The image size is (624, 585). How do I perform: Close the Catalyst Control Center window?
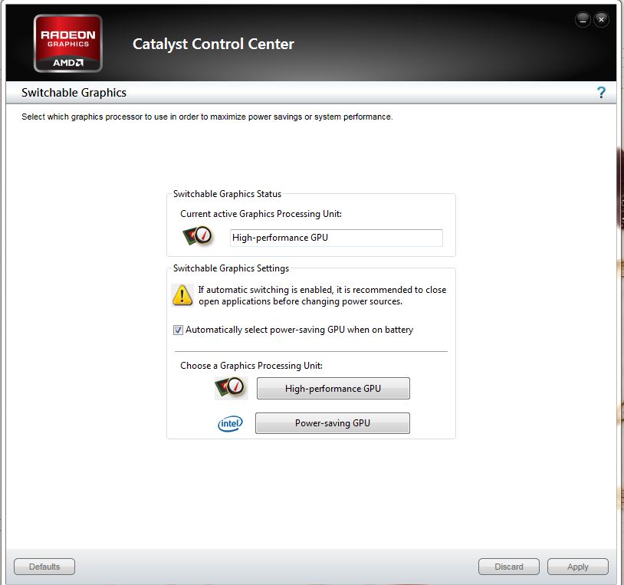tap(601, 19)
